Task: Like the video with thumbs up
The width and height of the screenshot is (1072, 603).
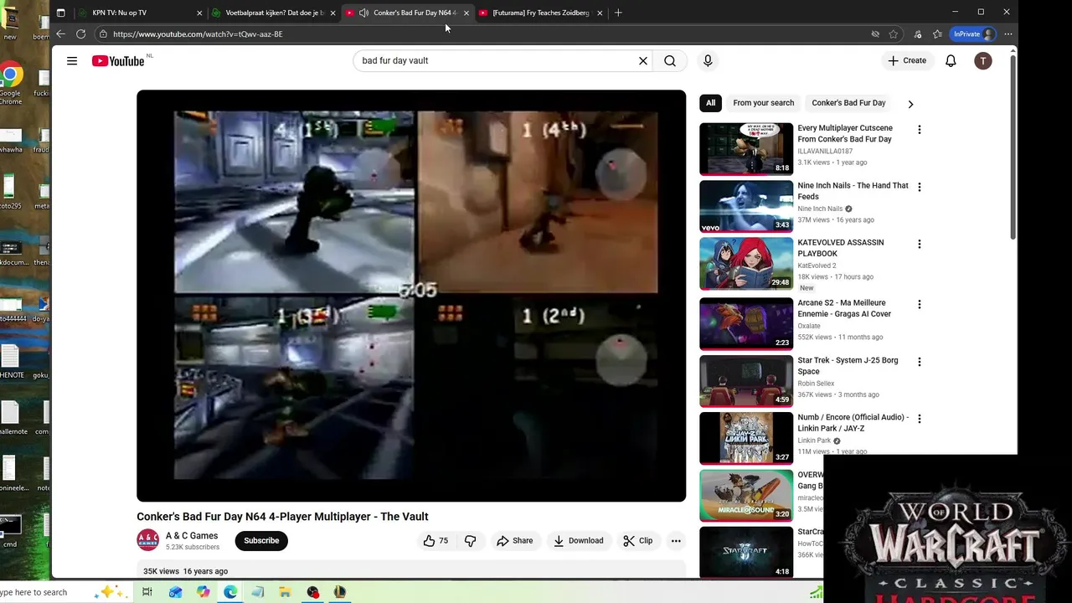Action: (x=435, y=541)
